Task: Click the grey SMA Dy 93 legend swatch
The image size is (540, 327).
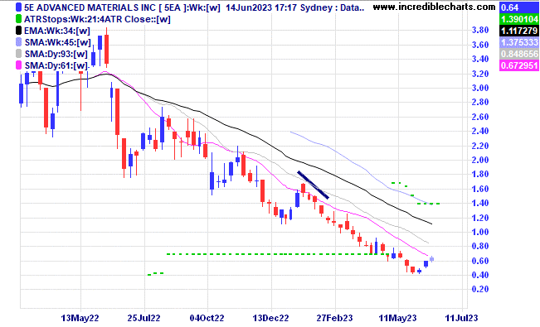Action: 18,54
